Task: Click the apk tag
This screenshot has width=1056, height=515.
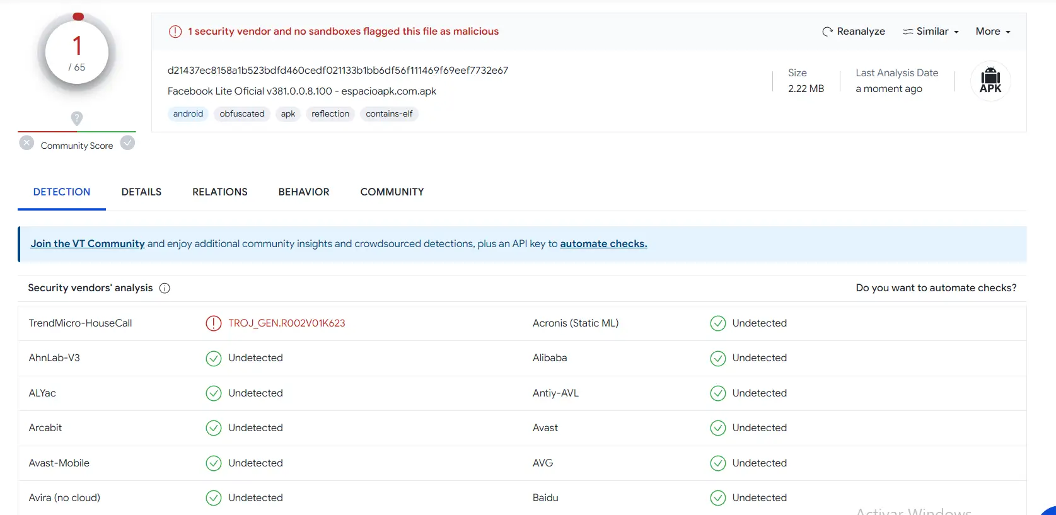Action: point(288,114)
